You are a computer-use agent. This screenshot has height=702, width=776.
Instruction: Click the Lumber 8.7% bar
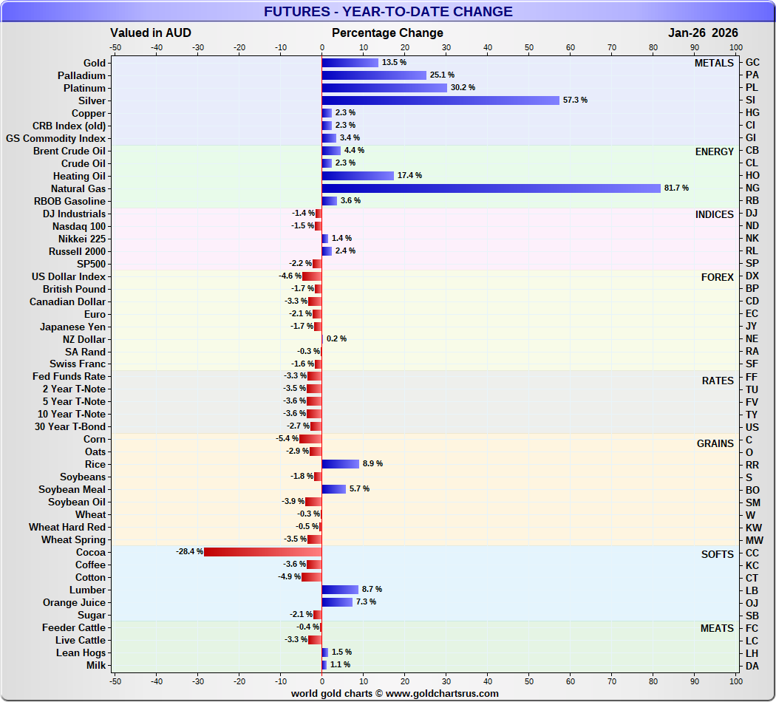pos(340,590)
